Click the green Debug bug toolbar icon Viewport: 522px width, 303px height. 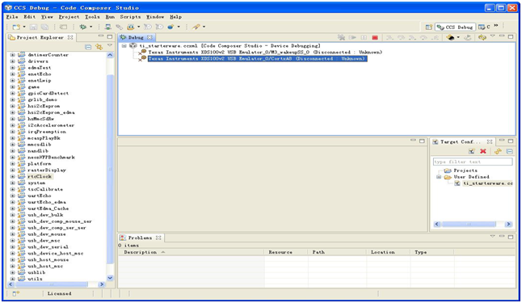(x=83, y=27)
